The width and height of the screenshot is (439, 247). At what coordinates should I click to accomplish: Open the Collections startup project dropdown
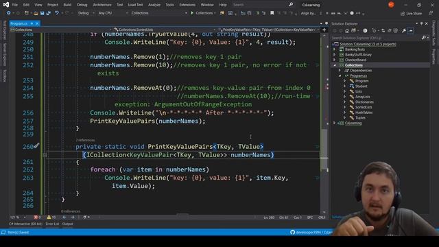click(x=158, y=13)
